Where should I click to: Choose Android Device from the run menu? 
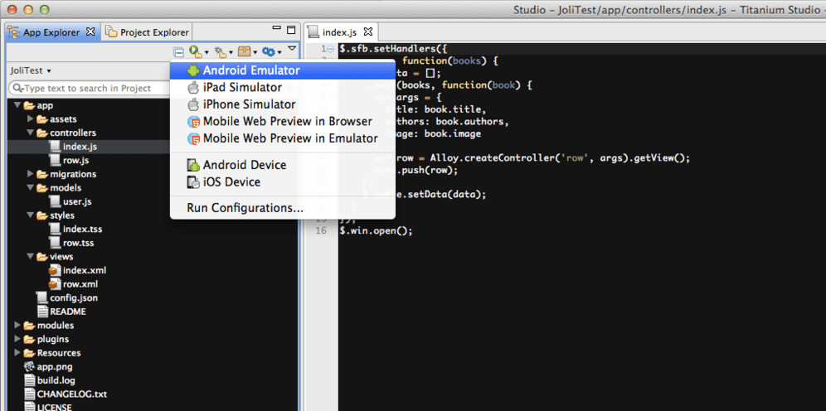(x=283, y=165)
